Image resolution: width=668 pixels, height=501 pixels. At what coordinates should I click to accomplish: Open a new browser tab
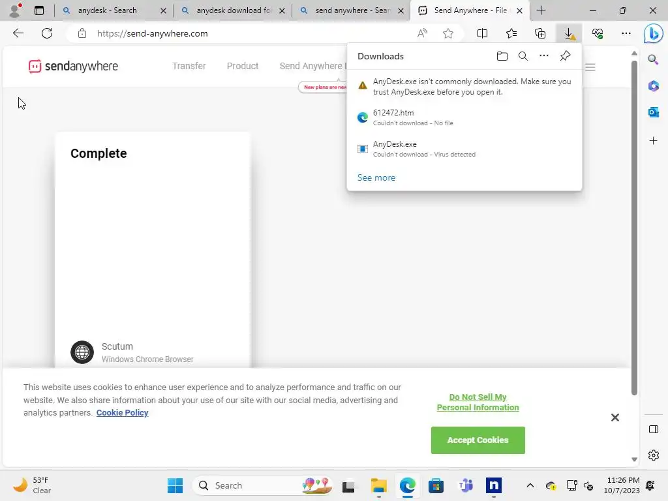pyautogui.click(x=541, y=10)
